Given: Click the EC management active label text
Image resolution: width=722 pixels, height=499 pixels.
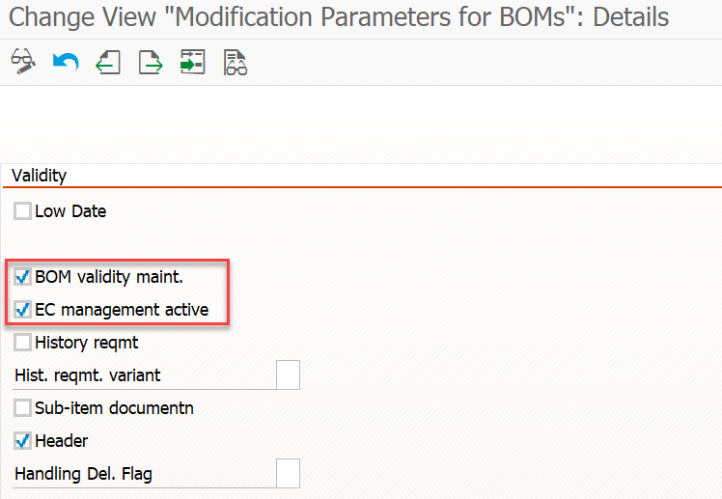Looking at the screenshot, I should pyautogui.click(x=122, y=310).
